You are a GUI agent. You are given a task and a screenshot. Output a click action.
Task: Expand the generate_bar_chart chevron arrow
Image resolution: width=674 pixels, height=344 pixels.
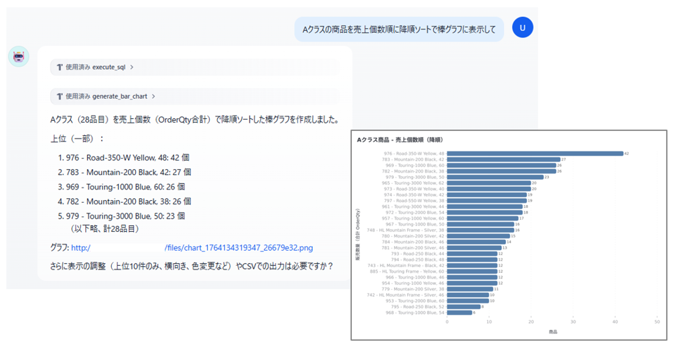point(153,96)
